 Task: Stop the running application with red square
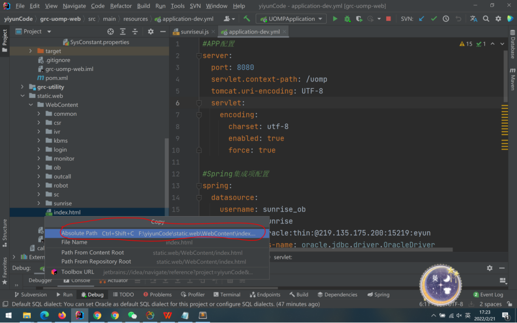[x=388, y=19]
